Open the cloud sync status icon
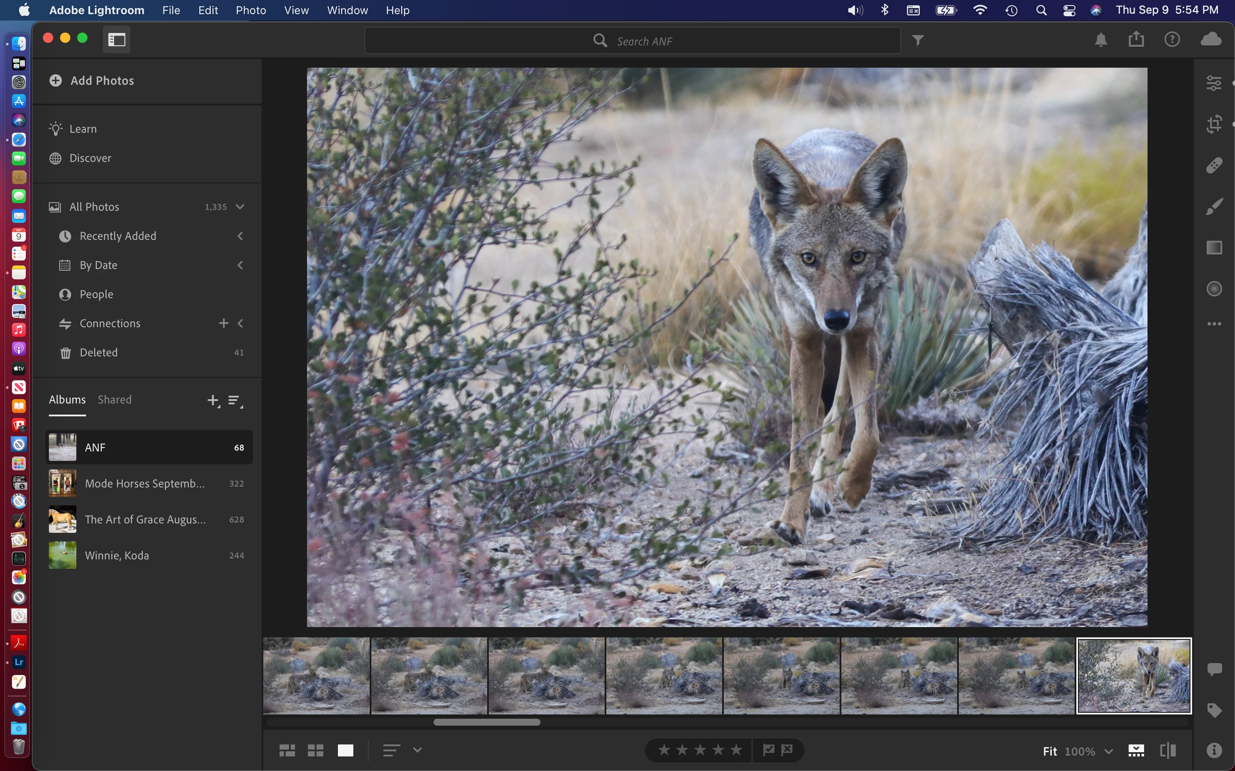Screen dimensions: 1235x771 1211,39
